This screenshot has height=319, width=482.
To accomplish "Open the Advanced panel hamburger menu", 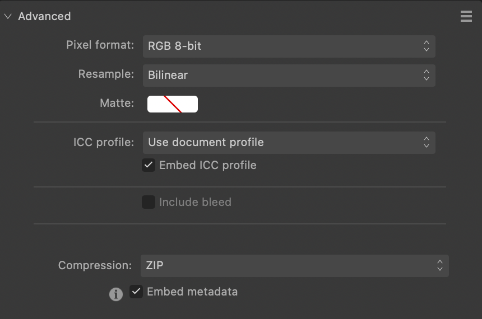I will 466,16.
